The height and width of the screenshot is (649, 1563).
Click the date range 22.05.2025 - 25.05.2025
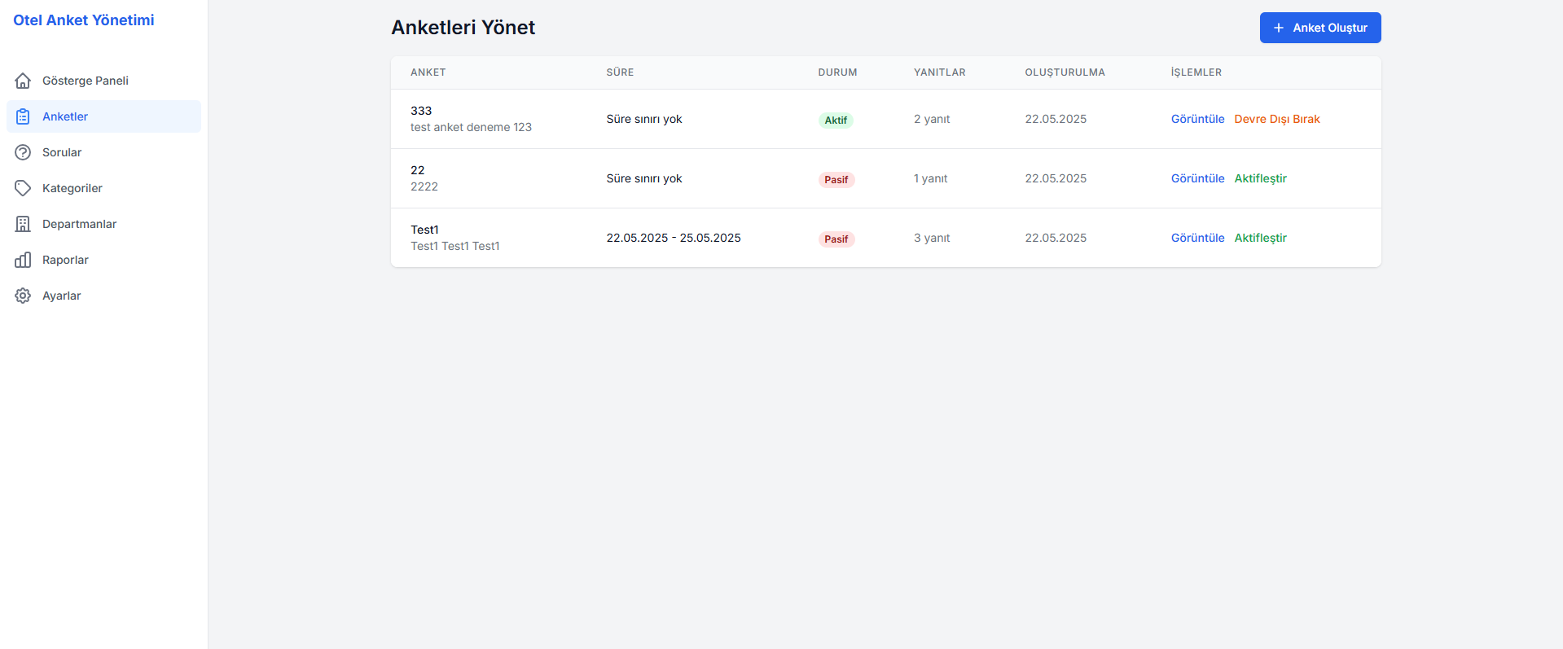click(674, 238)
